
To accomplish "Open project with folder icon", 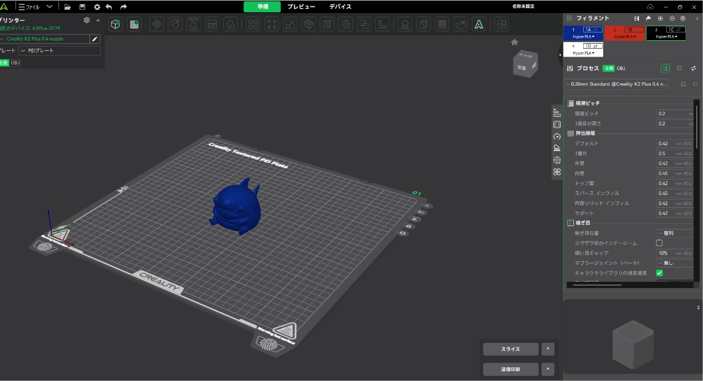I will pos(67,7).
